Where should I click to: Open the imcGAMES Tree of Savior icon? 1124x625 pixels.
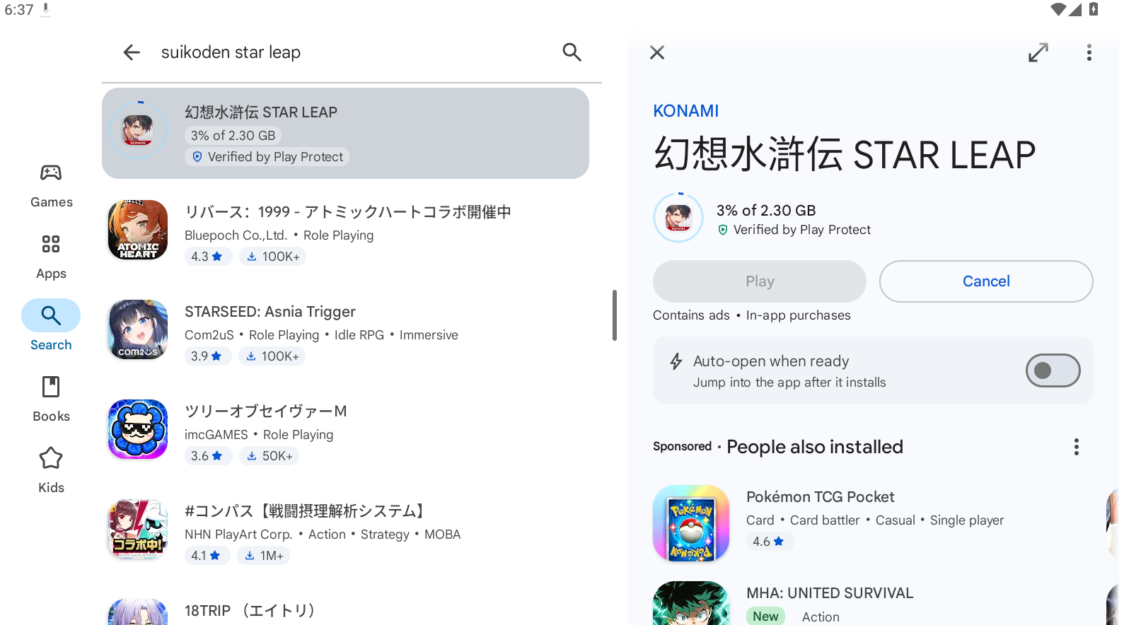138,429
